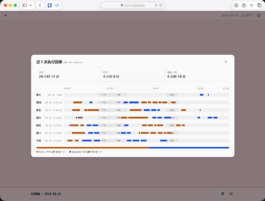Show the Safari downloads icon
265x201 pixels.
[236, 5]
